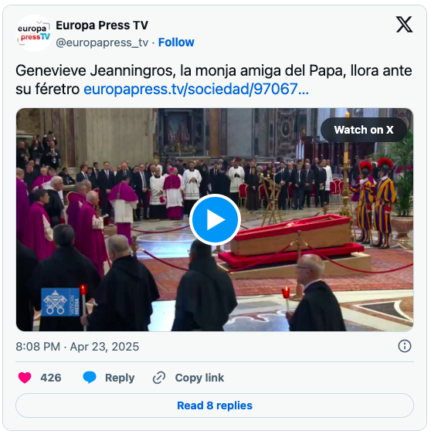This screenshot has width=431, height=434.
Task: Open Read 8 replies
Action: [215, 405]
